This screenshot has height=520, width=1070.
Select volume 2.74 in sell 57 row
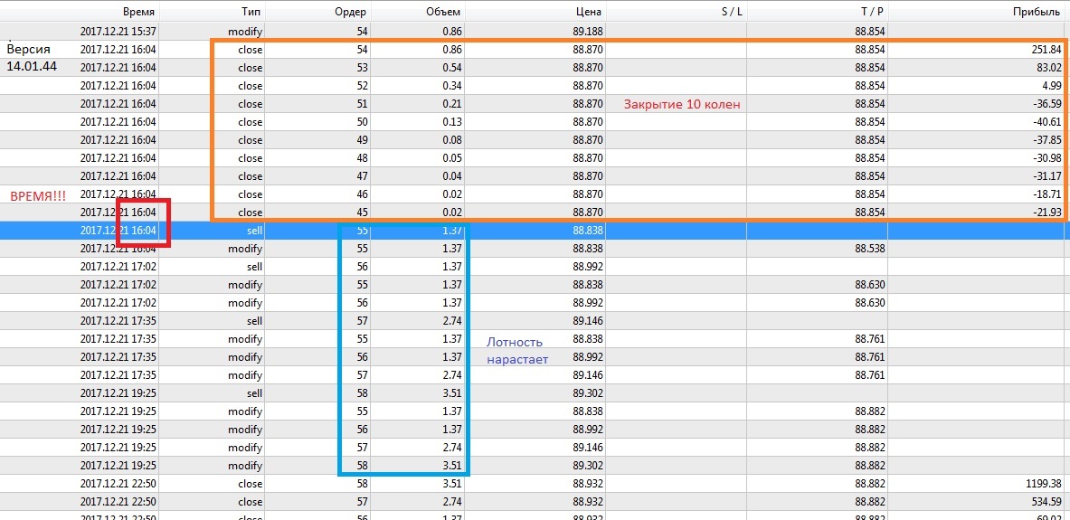(x=451, y=321)
